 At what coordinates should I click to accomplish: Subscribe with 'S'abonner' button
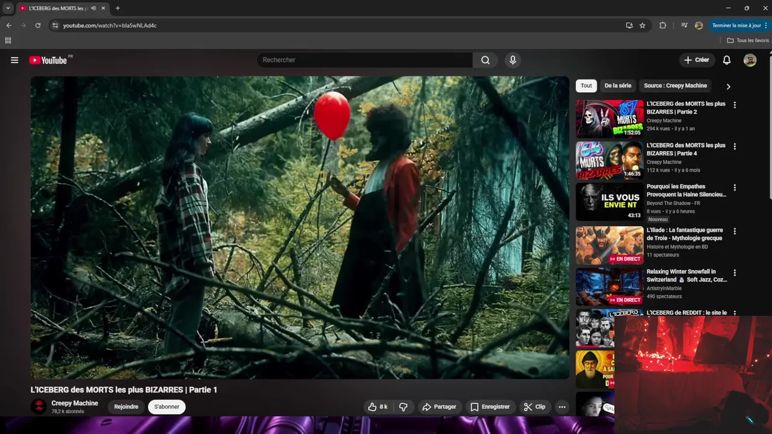tap(166, 407)
